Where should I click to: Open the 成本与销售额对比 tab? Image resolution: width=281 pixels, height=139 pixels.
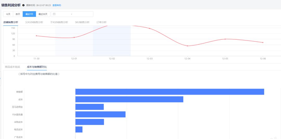pos(37,67)
